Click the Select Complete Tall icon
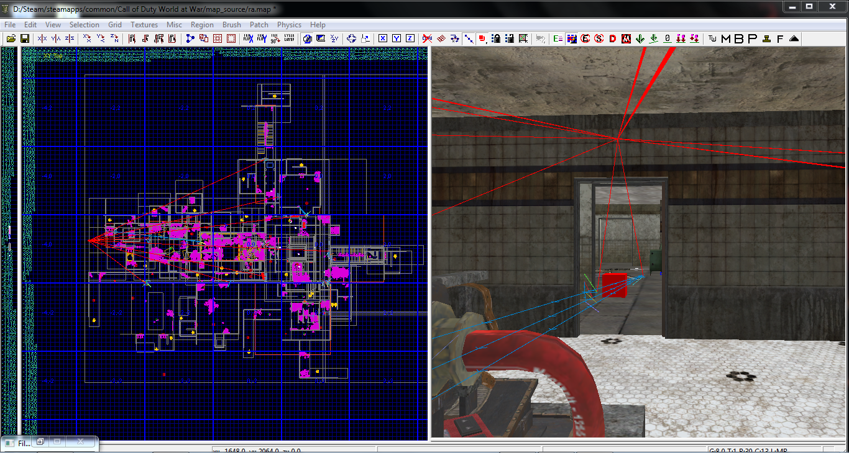 coord(132,38)
